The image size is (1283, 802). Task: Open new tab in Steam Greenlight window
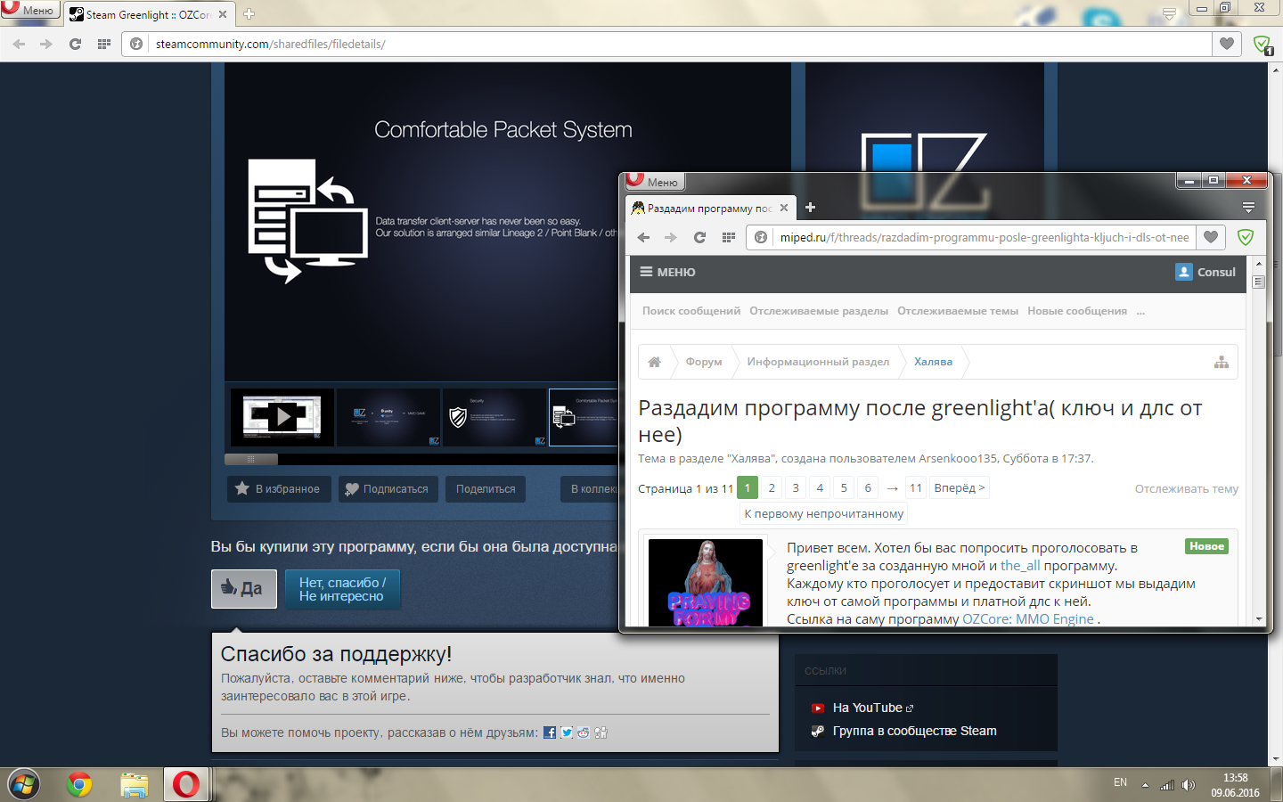(x=249, y=14)
